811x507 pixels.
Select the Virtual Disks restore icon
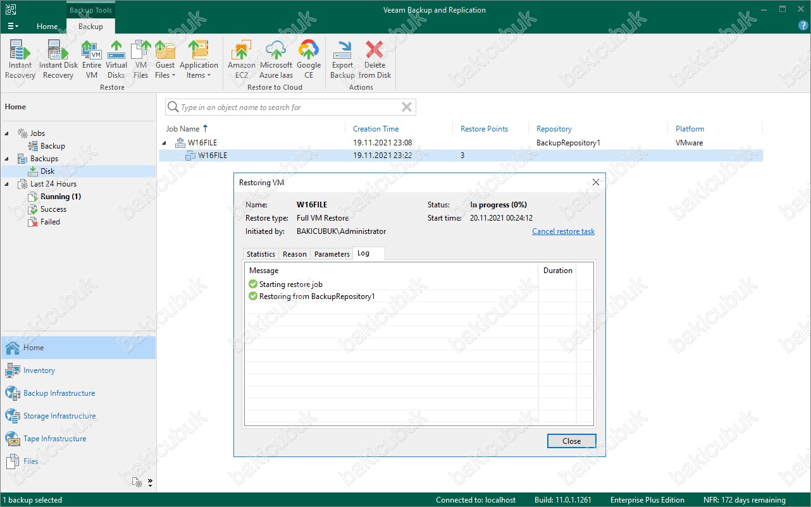coord(116,60)
